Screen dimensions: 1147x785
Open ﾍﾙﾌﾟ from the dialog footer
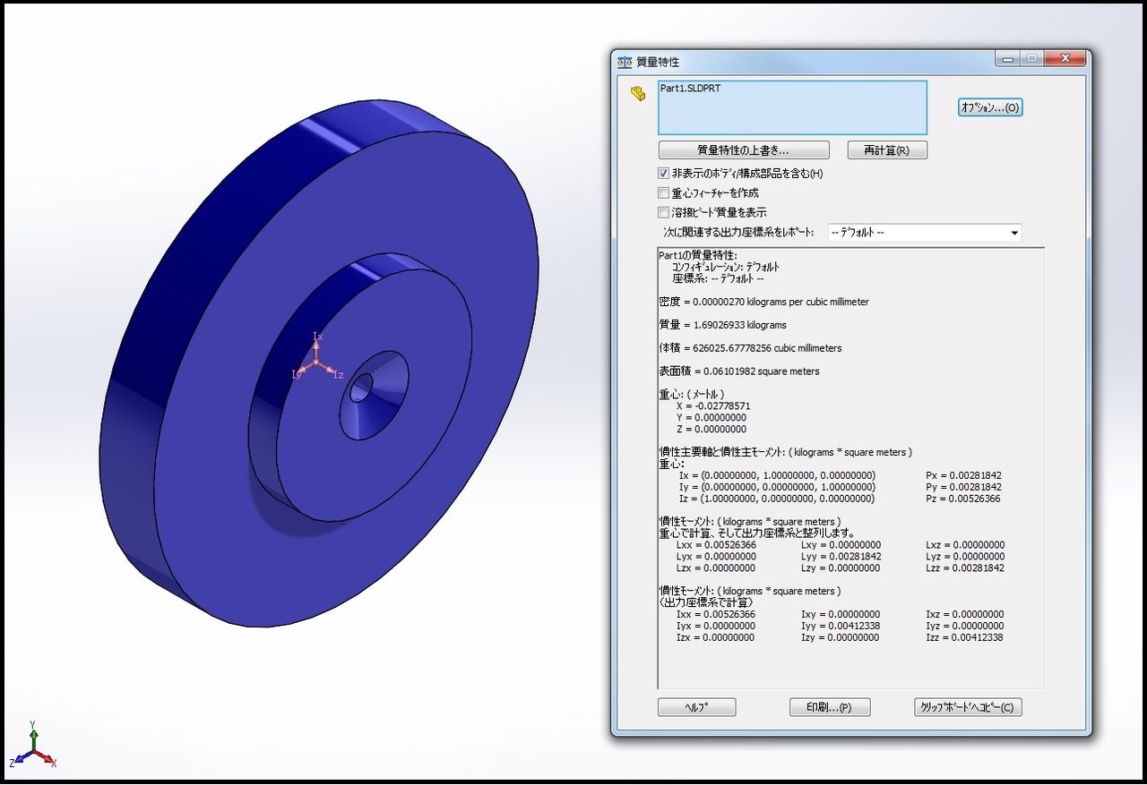697,707
